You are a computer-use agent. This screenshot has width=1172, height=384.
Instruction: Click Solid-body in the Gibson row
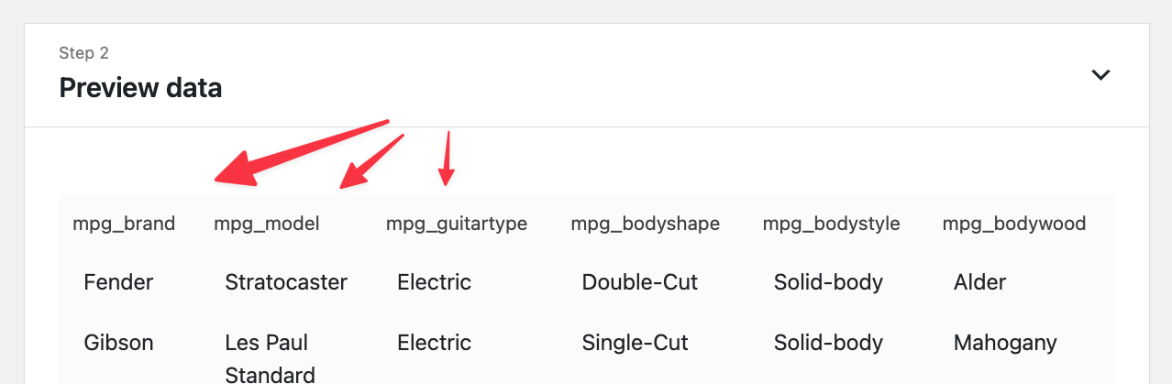pyautogui.click(x=829, y=343)
